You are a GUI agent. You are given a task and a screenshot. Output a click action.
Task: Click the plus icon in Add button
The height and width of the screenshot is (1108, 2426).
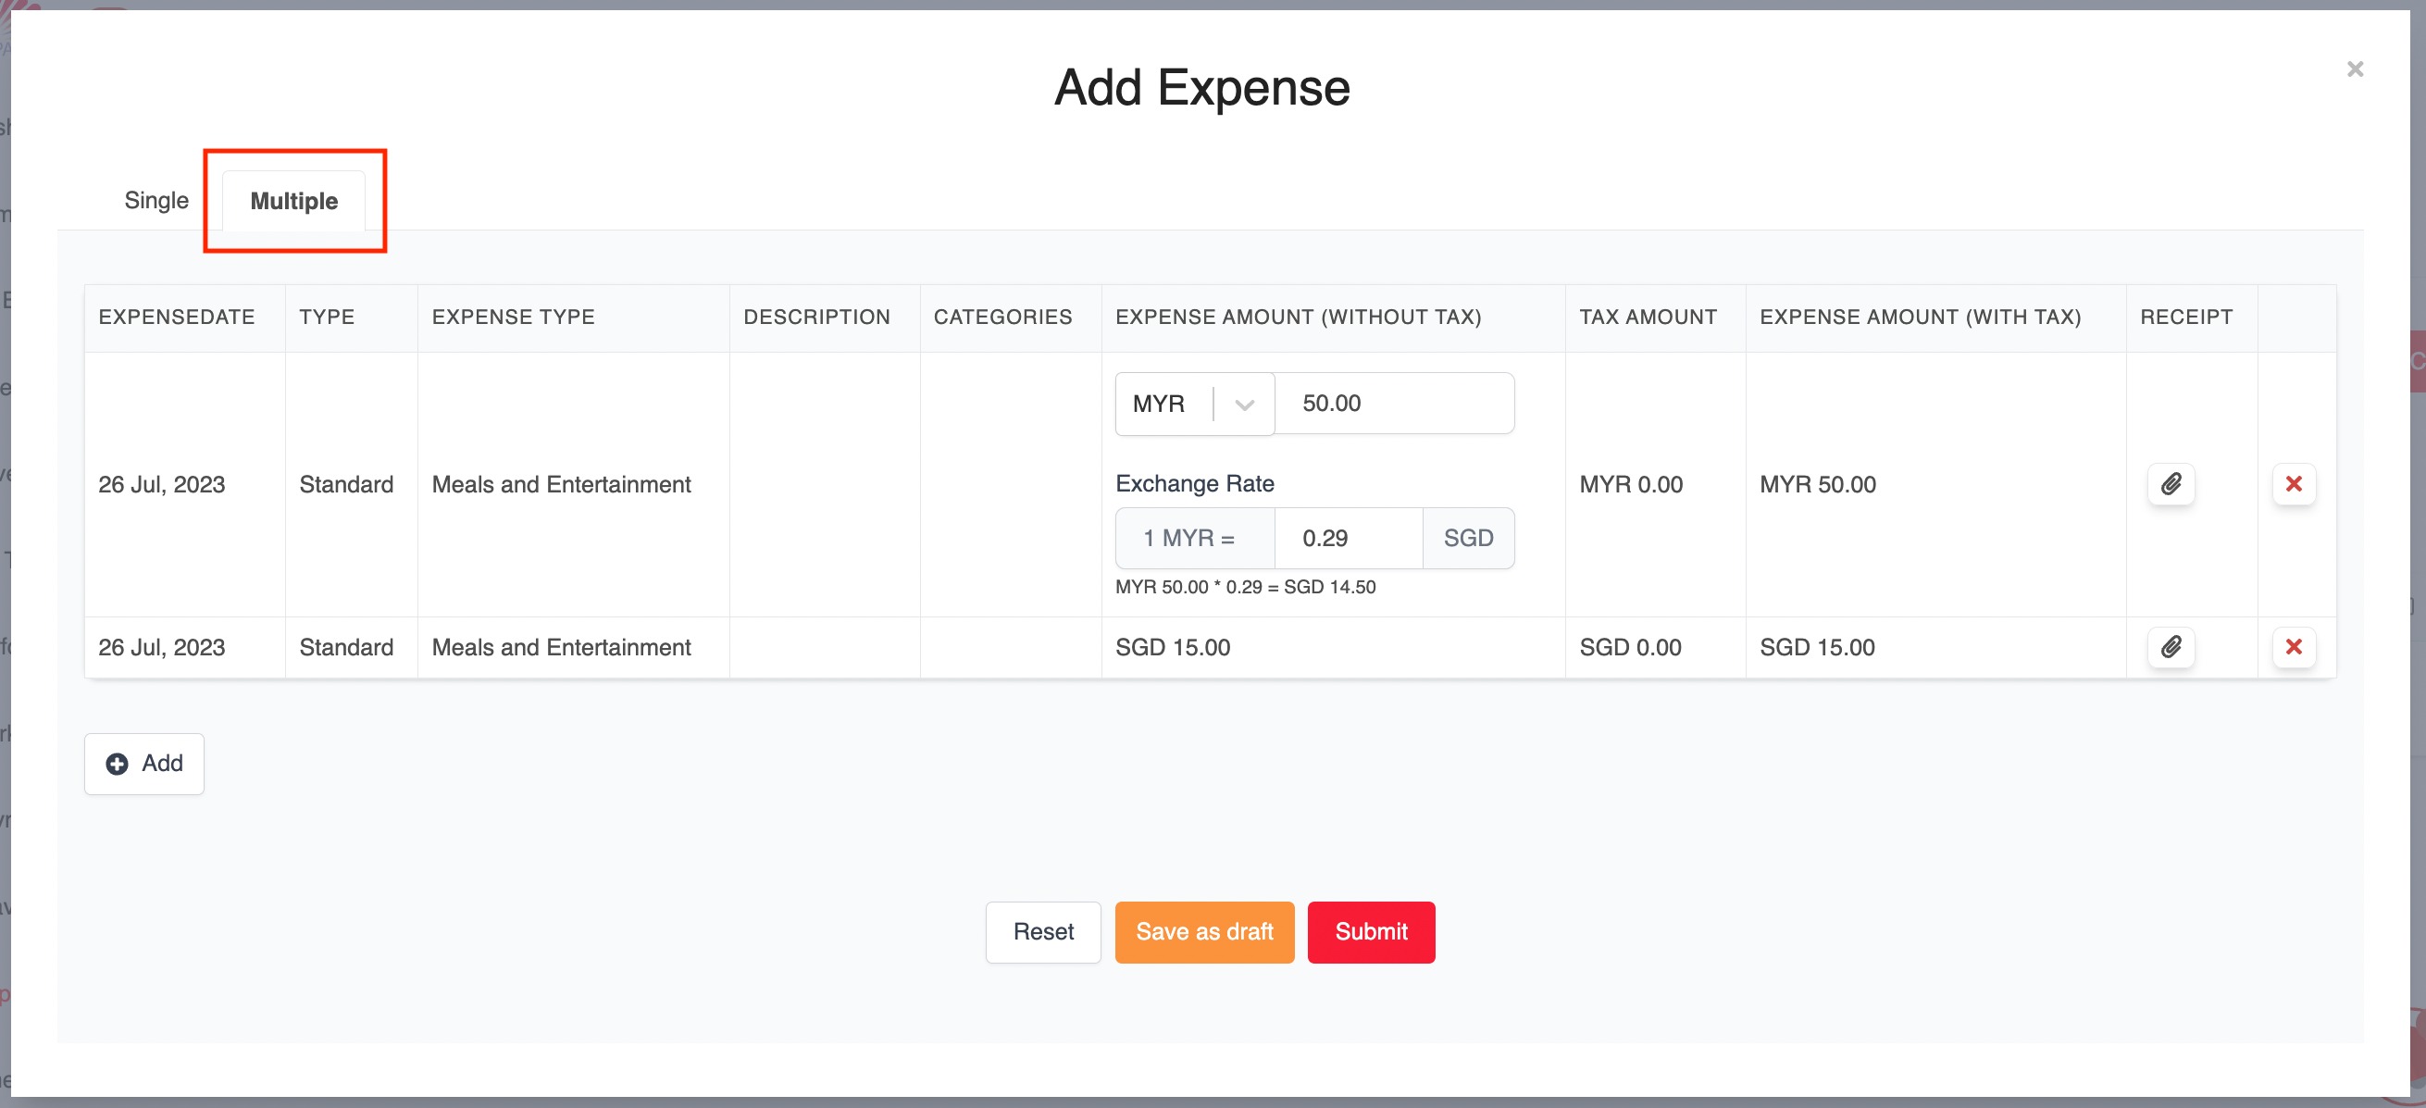117,764
